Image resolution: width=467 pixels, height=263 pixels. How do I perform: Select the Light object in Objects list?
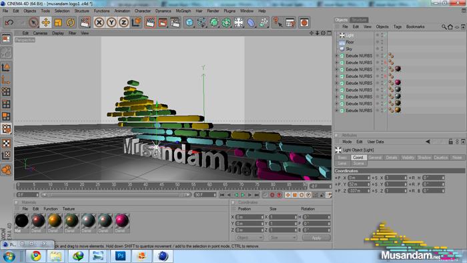[x=350, y=35]
